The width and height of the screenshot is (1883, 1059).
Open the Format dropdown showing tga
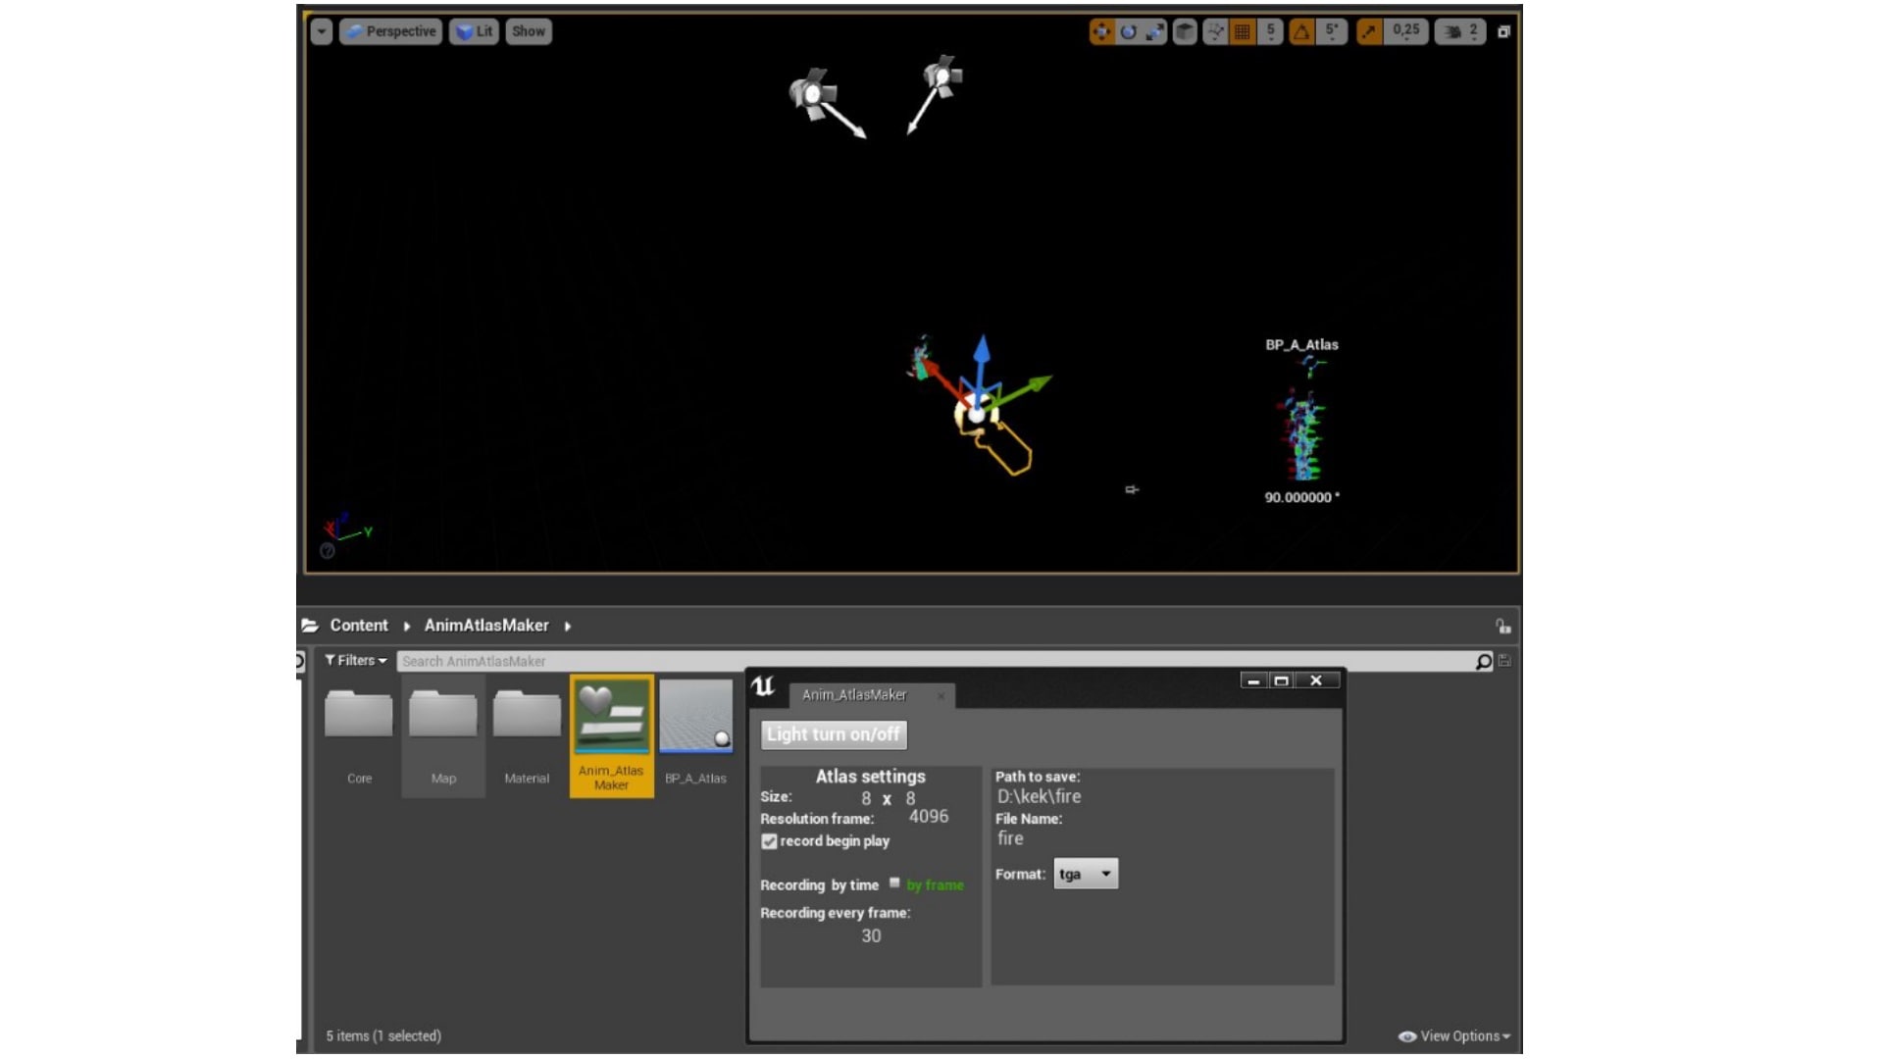coord(1086,874)
